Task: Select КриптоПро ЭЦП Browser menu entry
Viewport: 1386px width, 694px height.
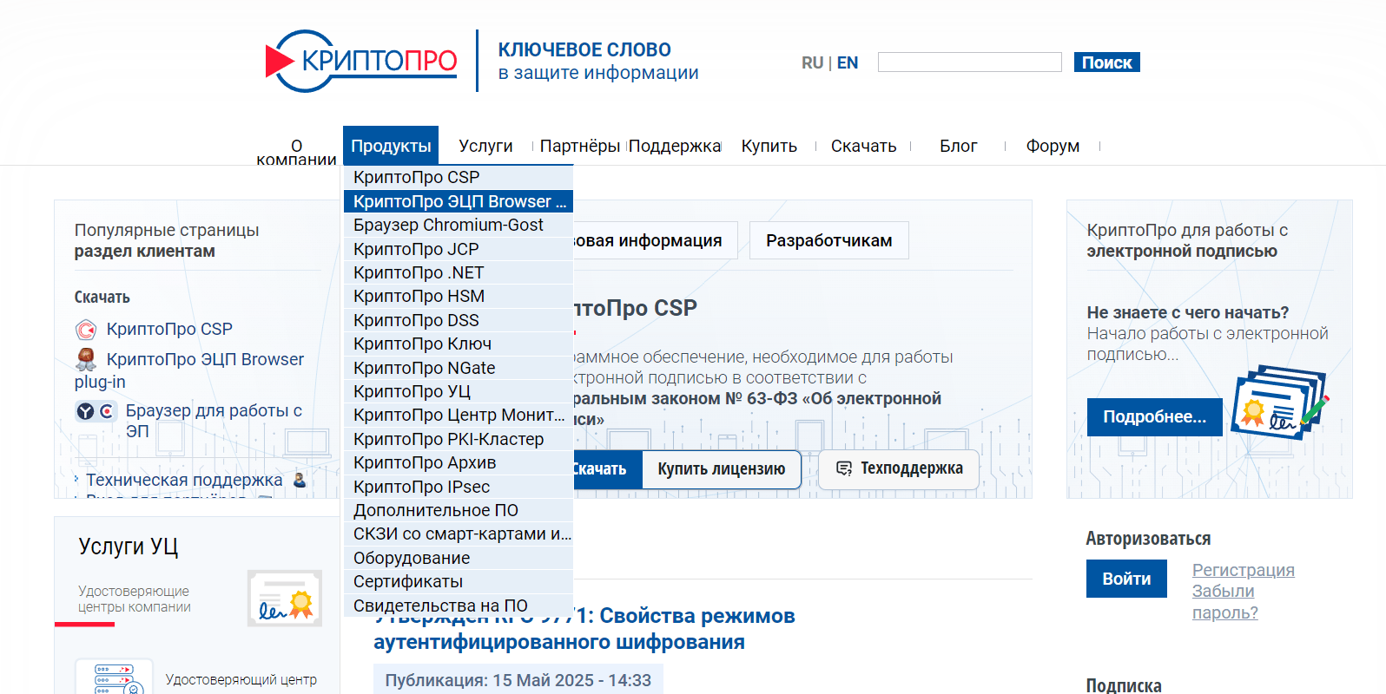Action: click(x=459, y=201)
